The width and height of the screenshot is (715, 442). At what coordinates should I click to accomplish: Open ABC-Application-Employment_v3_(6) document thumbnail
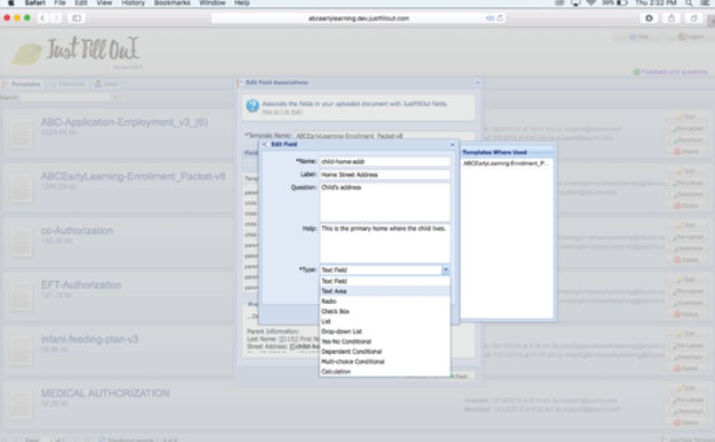(x=21, y=133)
